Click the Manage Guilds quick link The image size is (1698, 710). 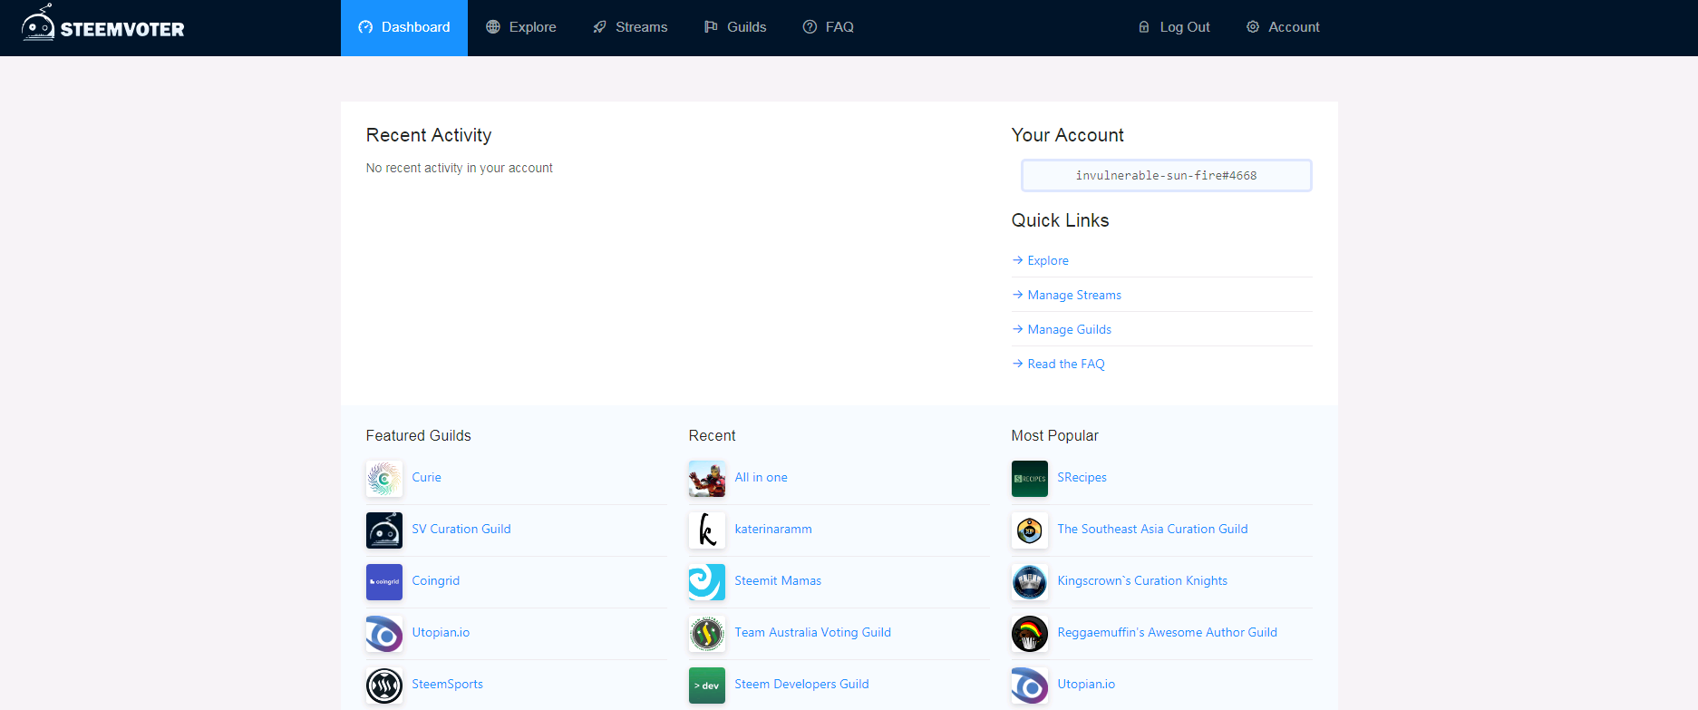point(1062,329)
